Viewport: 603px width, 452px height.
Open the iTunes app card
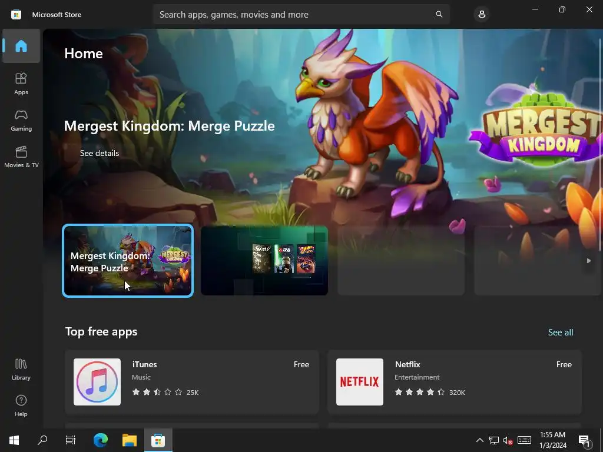tap(192, 381)
